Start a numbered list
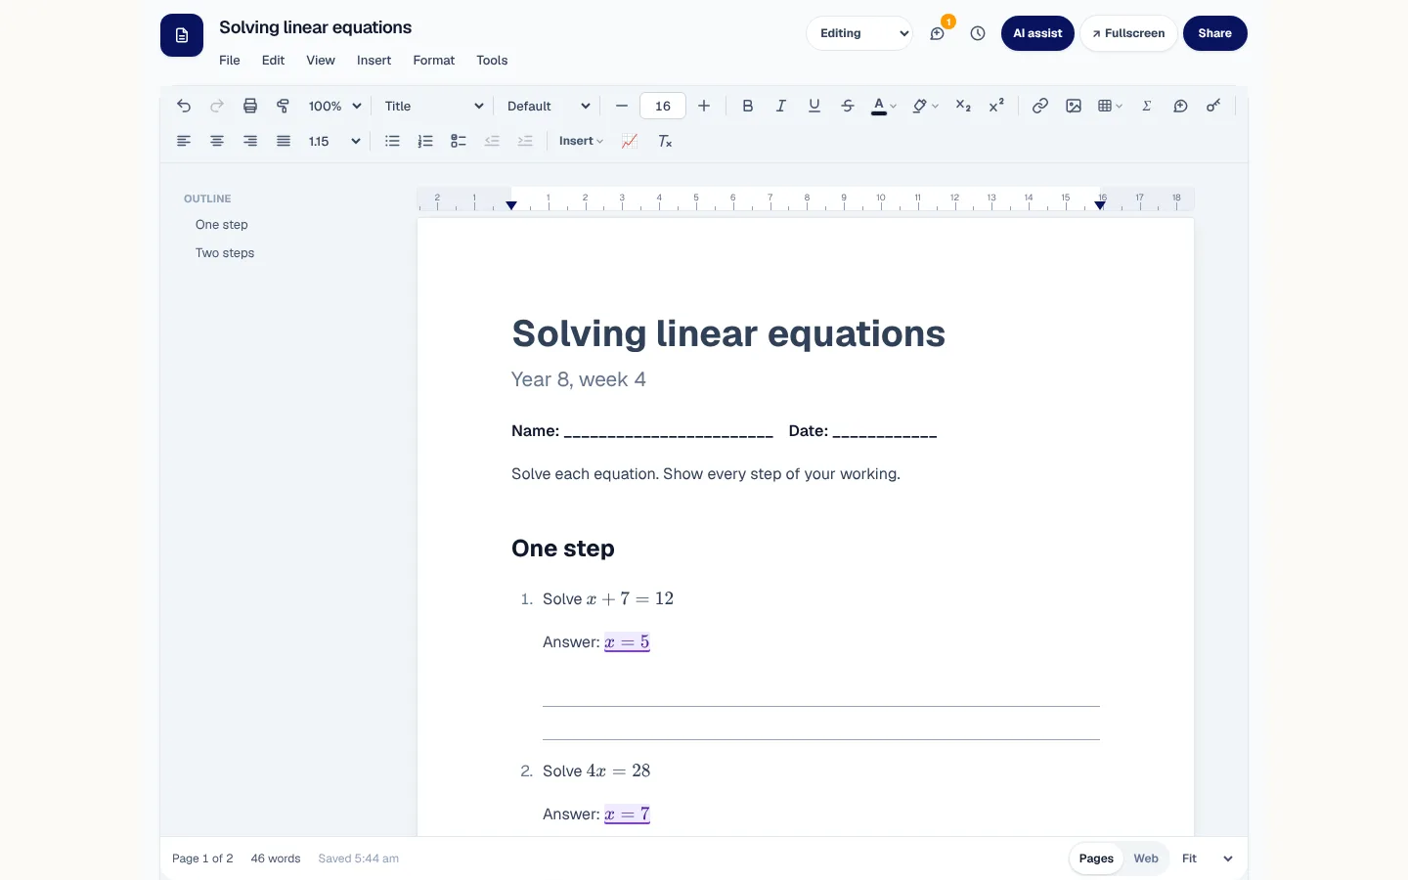This screenshot has height=880, width=1408. tap(425, 141)
